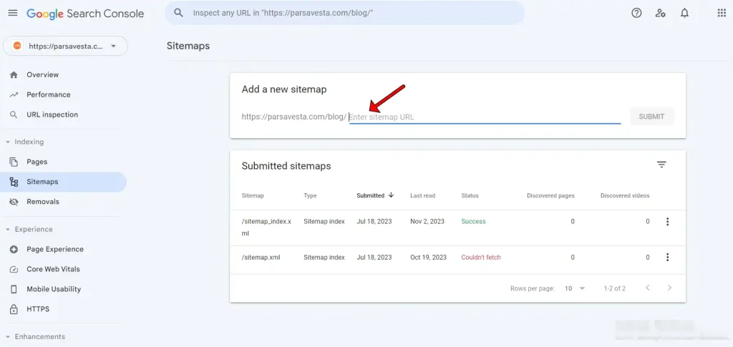
Task: Click the Page Experience plus-circle icon
Action: (14, 250)
